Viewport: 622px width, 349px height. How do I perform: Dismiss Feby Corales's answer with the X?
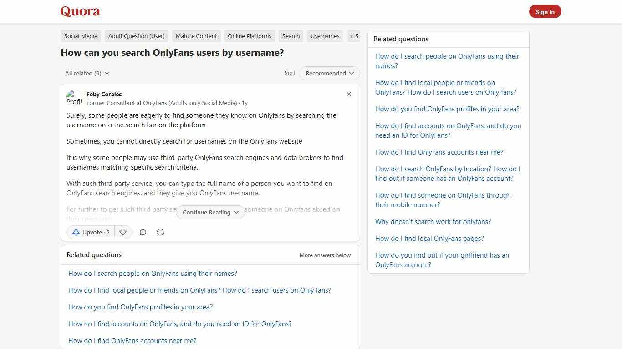point(348,94)
